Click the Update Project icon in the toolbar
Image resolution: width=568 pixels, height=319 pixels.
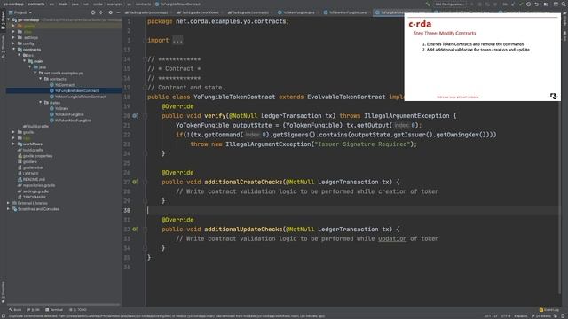[x=513, y=4]
